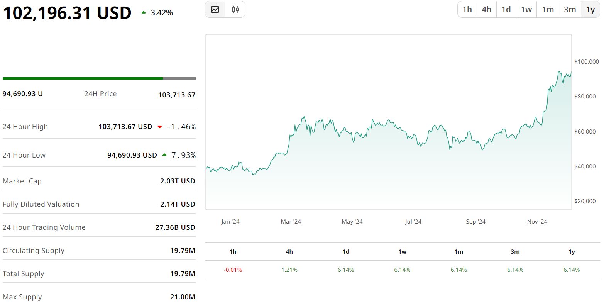The width and height of the screenshot is (604, 302).
Task: Click the red down arrow beside -1.46%
Action: point(160,127)
